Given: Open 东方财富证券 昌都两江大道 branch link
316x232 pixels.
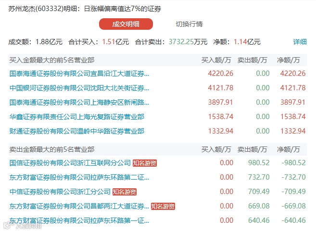Looking at the screenshot, I should tap(79, 206).
